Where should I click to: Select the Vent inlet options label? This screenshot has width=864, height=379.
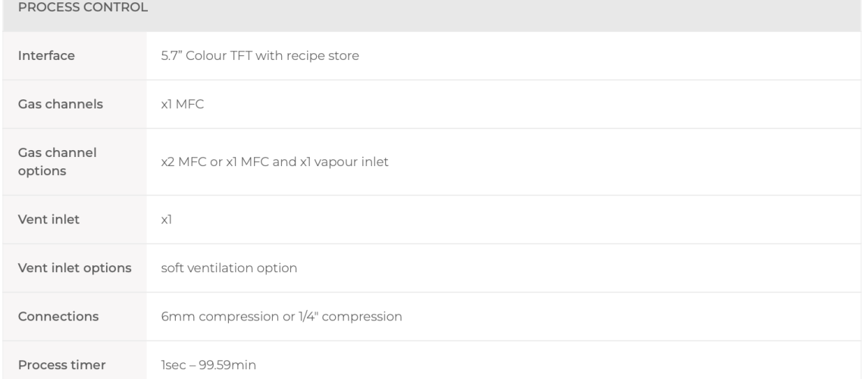click(75, 268)
